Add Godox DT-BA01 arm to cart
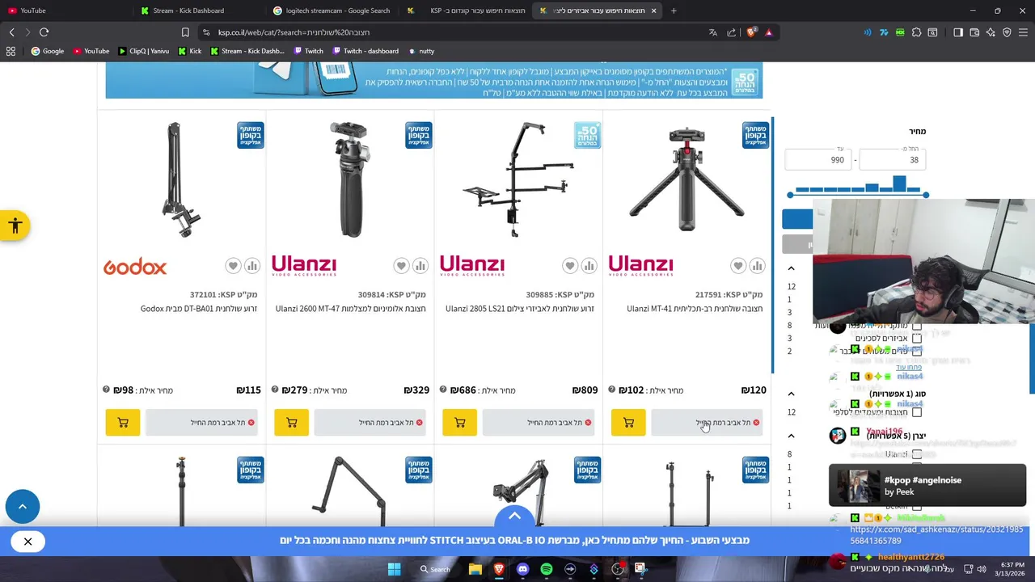 [x=123, y=422]
